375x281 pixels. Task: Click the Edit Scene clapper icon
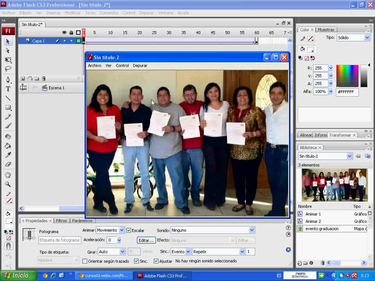click(45, 88)
